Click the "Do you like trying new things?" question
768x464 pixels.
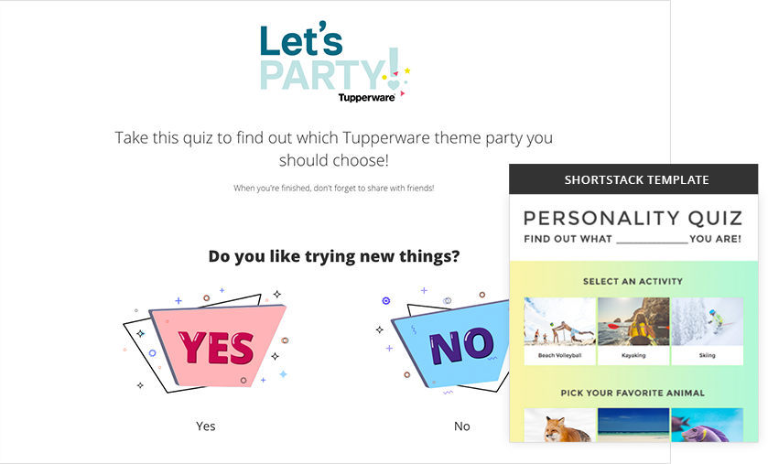click(334, 256)
